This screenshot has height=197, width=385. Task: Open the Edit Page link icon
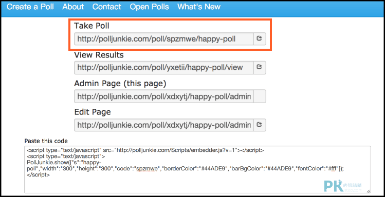click(x=259, y=125)
